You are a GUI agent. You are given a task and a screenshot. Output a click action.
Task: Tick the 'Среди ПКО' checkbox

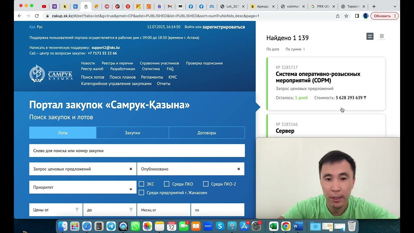[167, 184]
